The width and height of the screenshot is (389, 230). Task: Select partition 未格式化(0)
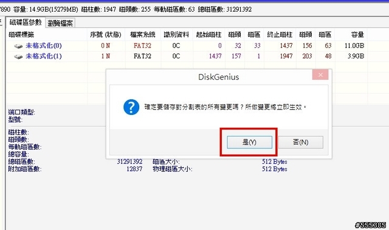click(43, 46)
